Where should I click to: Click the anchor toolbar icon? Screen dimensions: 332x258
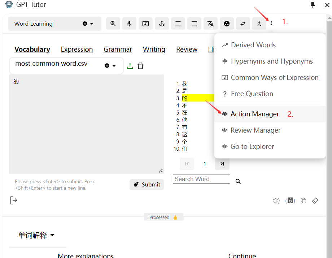pos(162,24)
